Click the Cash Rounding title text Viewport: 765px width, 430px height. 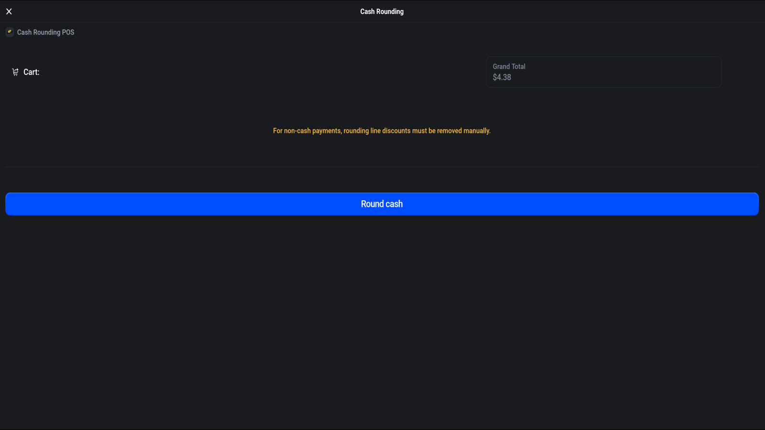382,11
